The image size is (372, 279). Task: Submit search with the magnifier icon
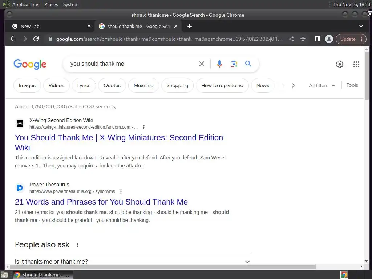(x=248, y=64)
